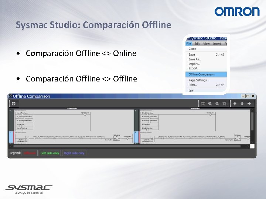Select rung 0 in the Target Project pane
The image size is (266, 199).
point(136,120)
